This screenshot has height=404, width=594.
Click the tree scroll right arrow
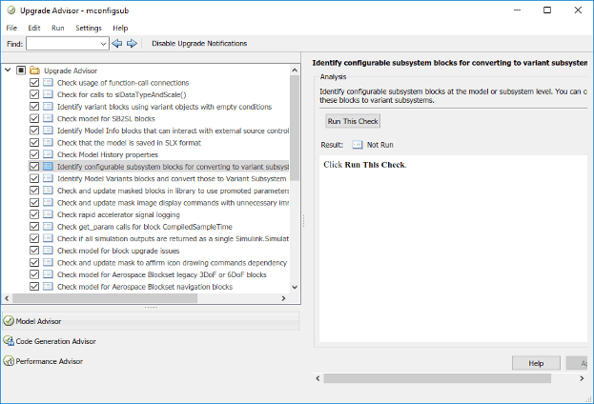click(x=283, y=298)
